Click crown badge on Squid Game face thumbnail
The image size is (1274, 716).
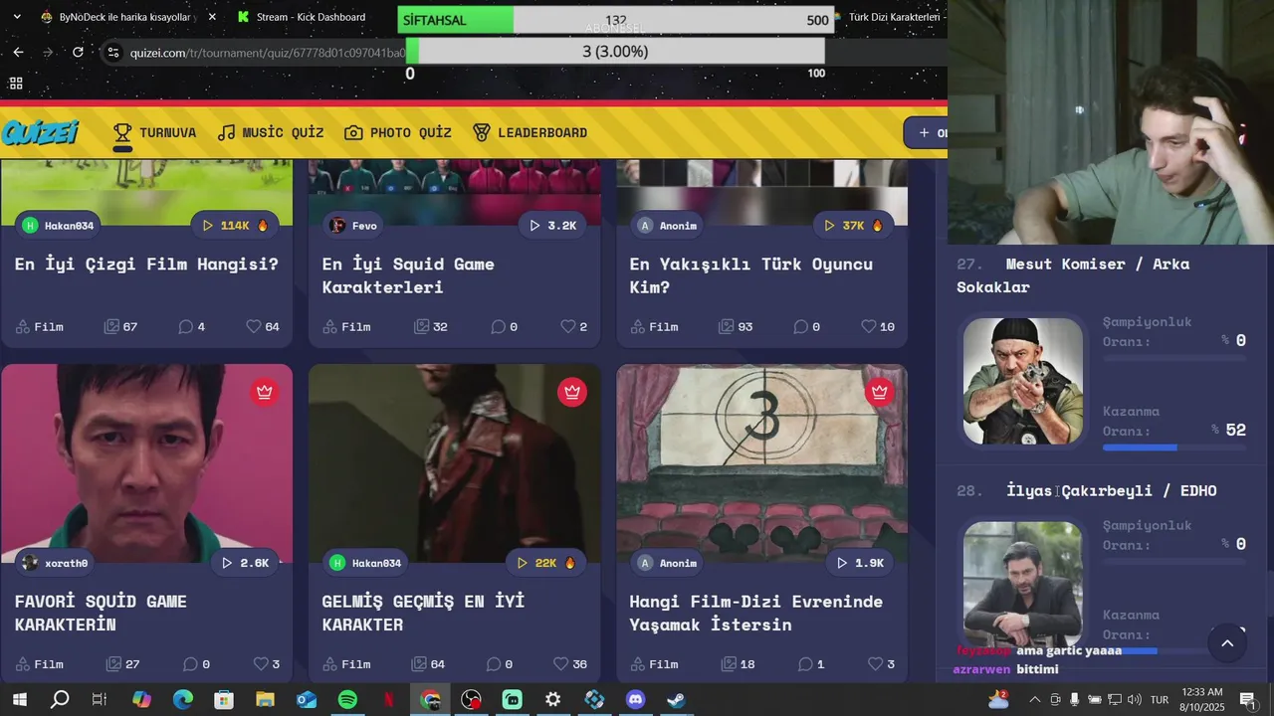coord(264,392)
